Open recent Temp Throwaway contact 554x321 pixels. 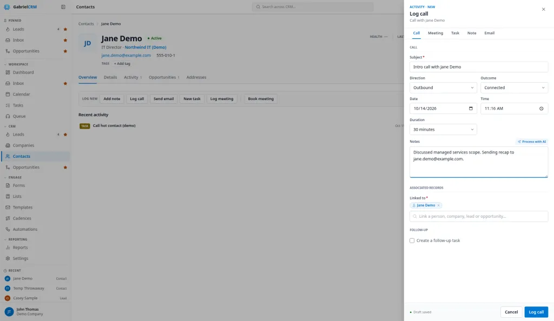pos(35,288)
